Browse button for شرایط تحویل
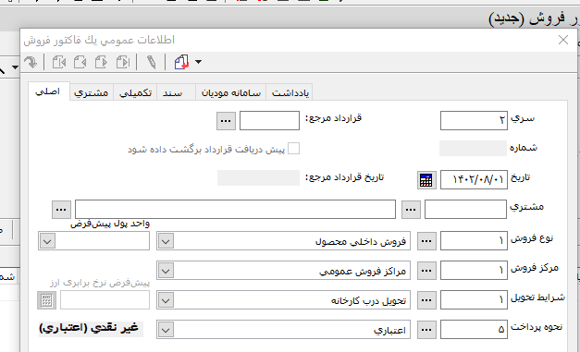The image size is (580, 352). tap(426, 300)
